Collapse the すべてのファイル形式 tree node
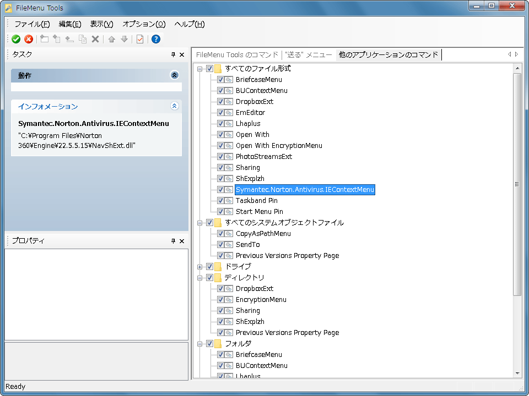The height and width of the screenshot is (396, 529). click(199, 69)
